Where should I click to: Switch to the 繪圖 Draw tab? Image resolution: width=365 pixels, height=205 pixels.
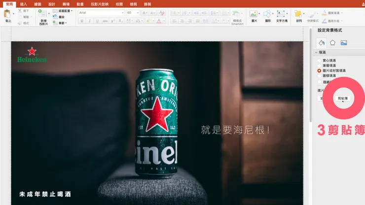tap(37, 4)
